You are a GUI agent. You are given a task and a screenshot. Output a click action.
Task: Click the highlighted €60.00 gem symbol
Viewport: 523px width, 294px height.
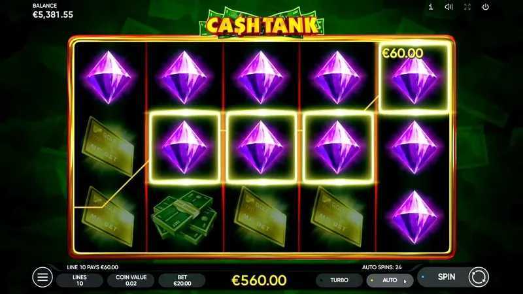pyautogui.click(x=414, y=78)
